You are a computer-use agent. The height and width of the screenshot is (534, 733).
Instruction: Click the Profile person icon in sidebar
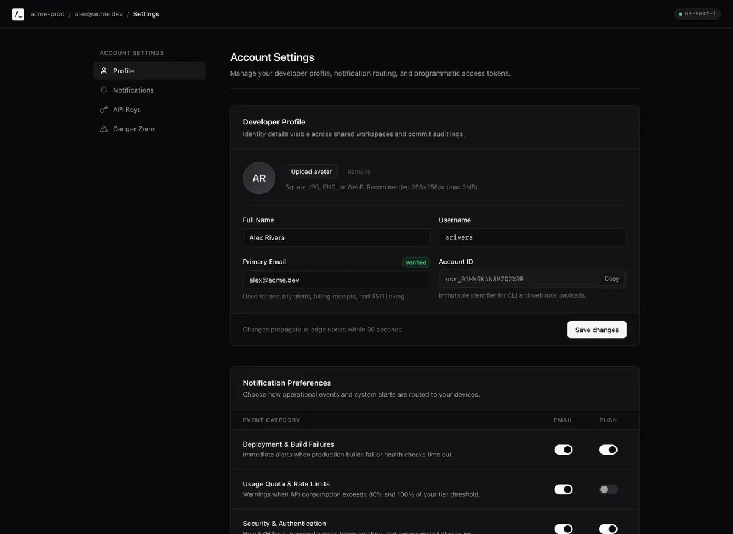tap(104, 71)
